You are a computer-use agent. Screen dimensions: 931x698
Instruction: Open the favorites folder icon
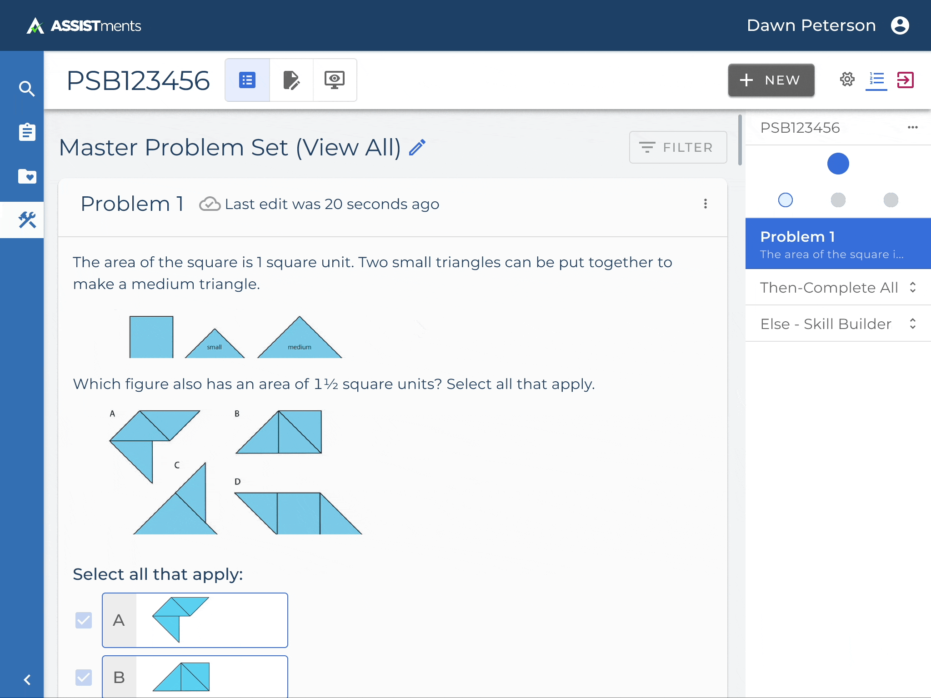27,176
